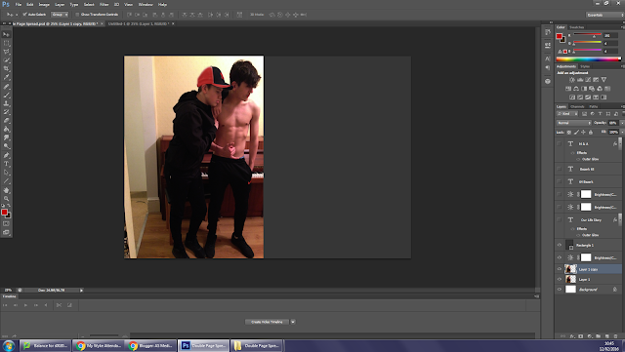This screenshot has height=352, width=625.
Task: Add a Hue/Saturation adjustment
Action: pyautogui.click(x=568, y=89)
